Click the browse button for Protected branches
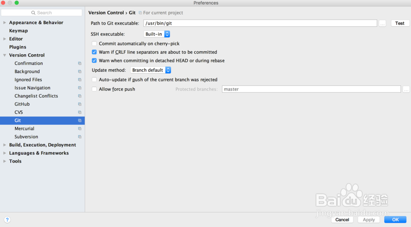 click(x=406, y=89)
